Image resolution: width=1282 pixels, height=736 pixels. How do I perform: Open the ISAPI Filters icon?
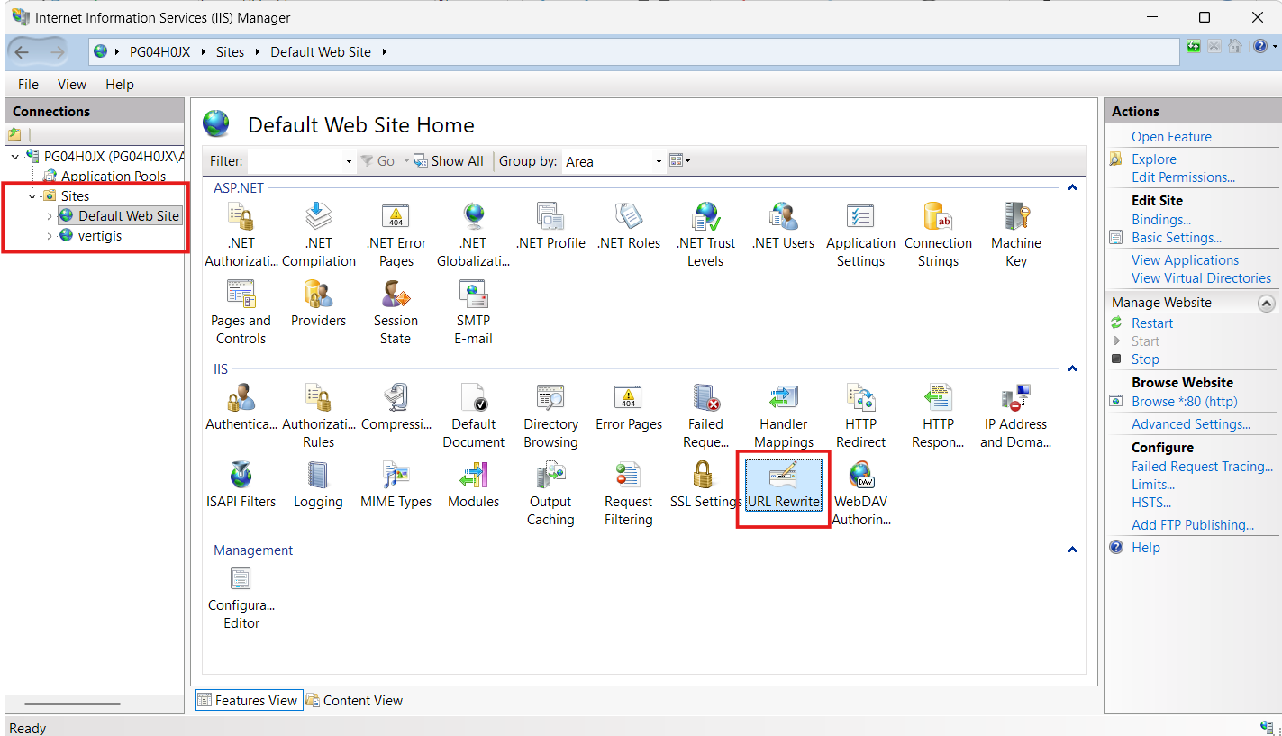241,486
